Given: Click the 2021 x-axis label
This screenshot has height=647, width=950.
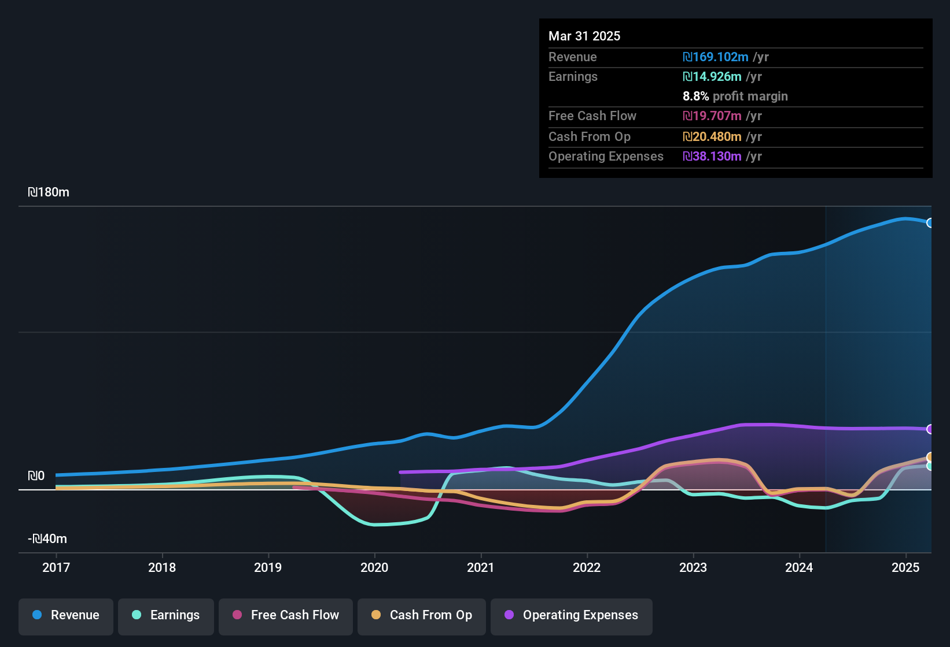Looking at the screenshot, I should (x=481, y=568).
